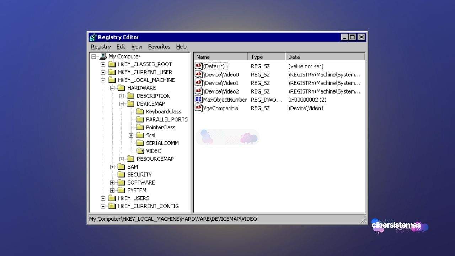Click the HARDWARE folder icon
Screen dimensions: 455x256
coord(121,88)
